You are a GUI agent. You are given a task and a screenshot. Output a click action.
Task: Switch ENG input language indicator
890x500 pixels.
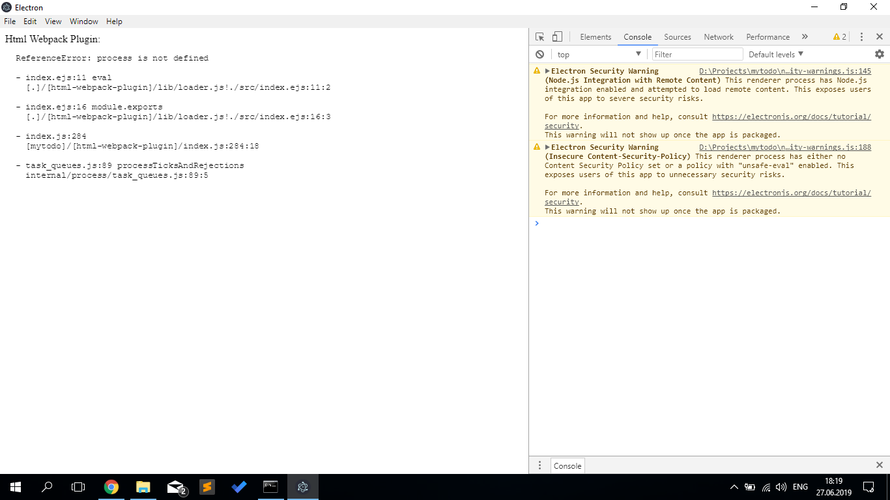coord(800,487)
